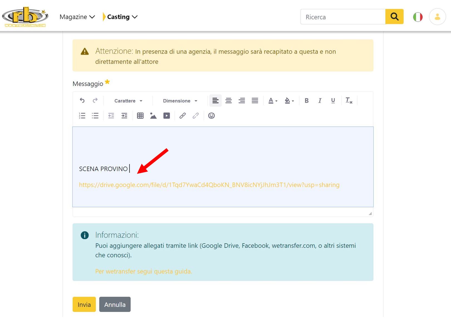Insert a media video
Image resolution: width=451 pixels, height=320 pixels.
pyautogui.click(x=166, y=116)
